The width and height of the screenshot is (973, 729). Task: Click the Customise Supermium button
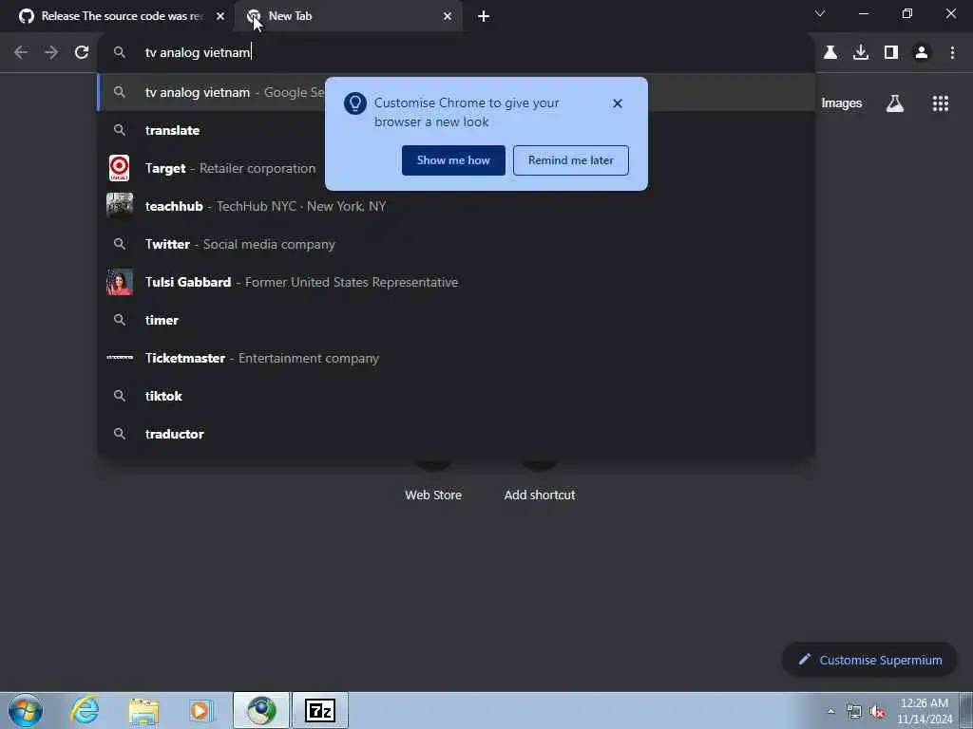[870, 660]
